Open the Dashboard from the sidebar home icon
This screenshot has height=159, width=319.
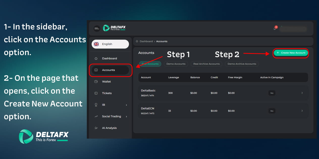point(96,58)
